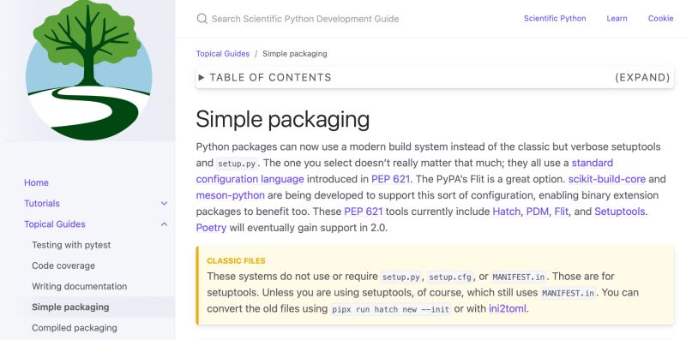Open the Flit link
686x340 pixels.
pos(562,212)
